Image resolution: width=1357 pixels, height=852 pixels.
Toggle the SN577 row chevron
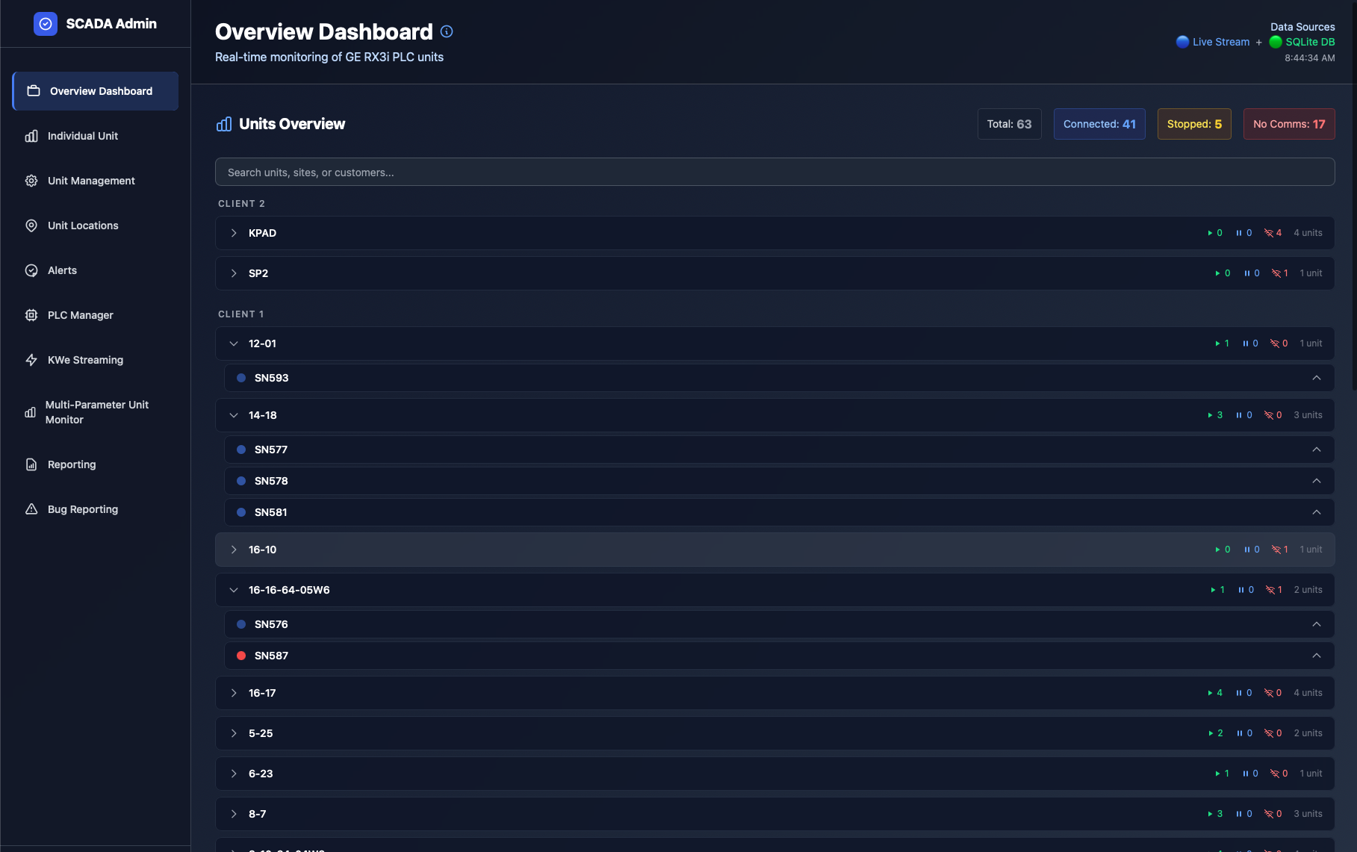[1317, 450]
